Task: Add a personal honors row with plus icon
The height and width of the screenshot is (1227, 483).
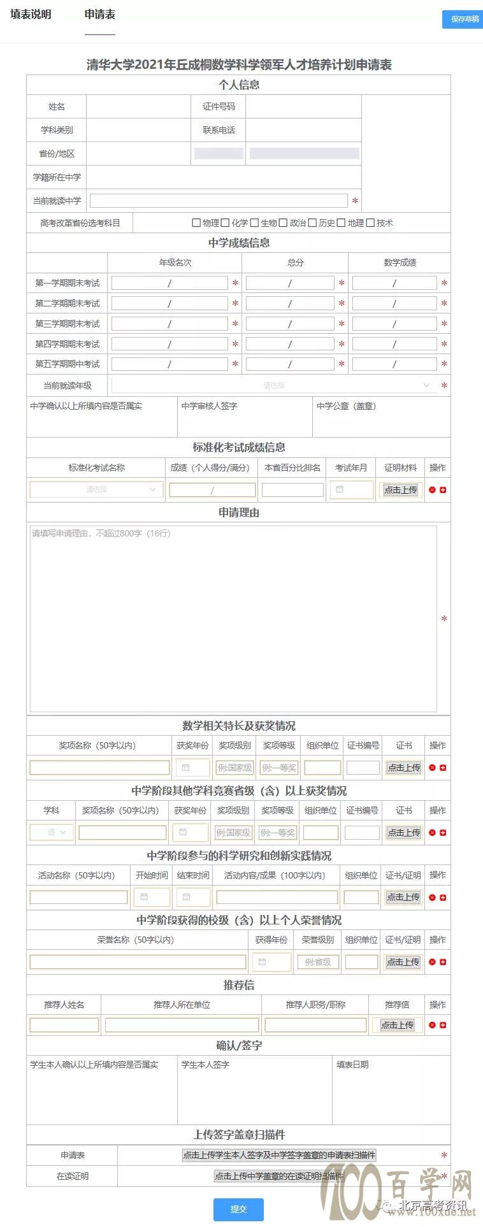Action: (443, 962)
